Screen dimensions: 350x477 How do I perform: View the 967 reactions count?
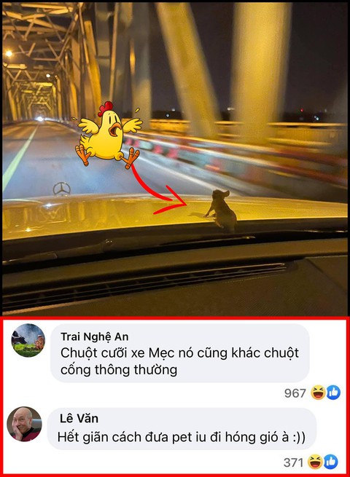(295, 393)
